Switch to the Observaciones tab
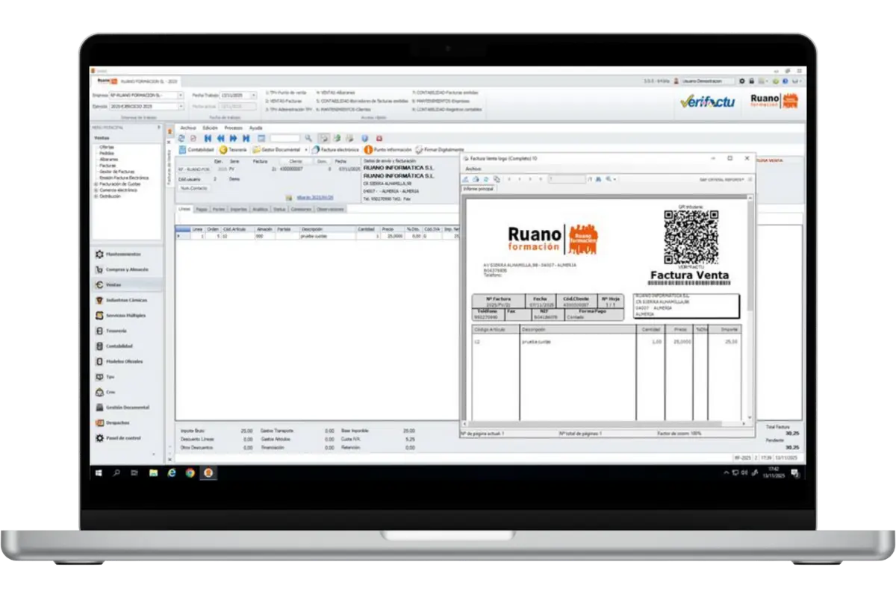The image size is (896, 597). coord(330,210)
